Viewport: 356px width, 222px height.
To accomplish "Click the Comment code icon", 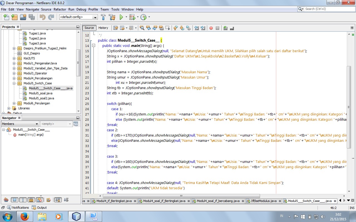I will pos(226,28).
